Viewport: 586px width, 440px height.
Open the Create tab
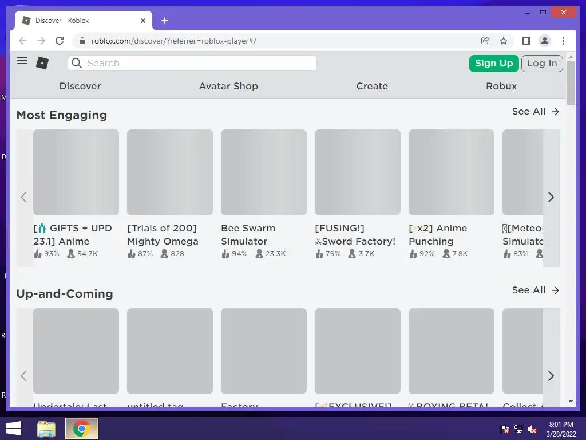372,86
